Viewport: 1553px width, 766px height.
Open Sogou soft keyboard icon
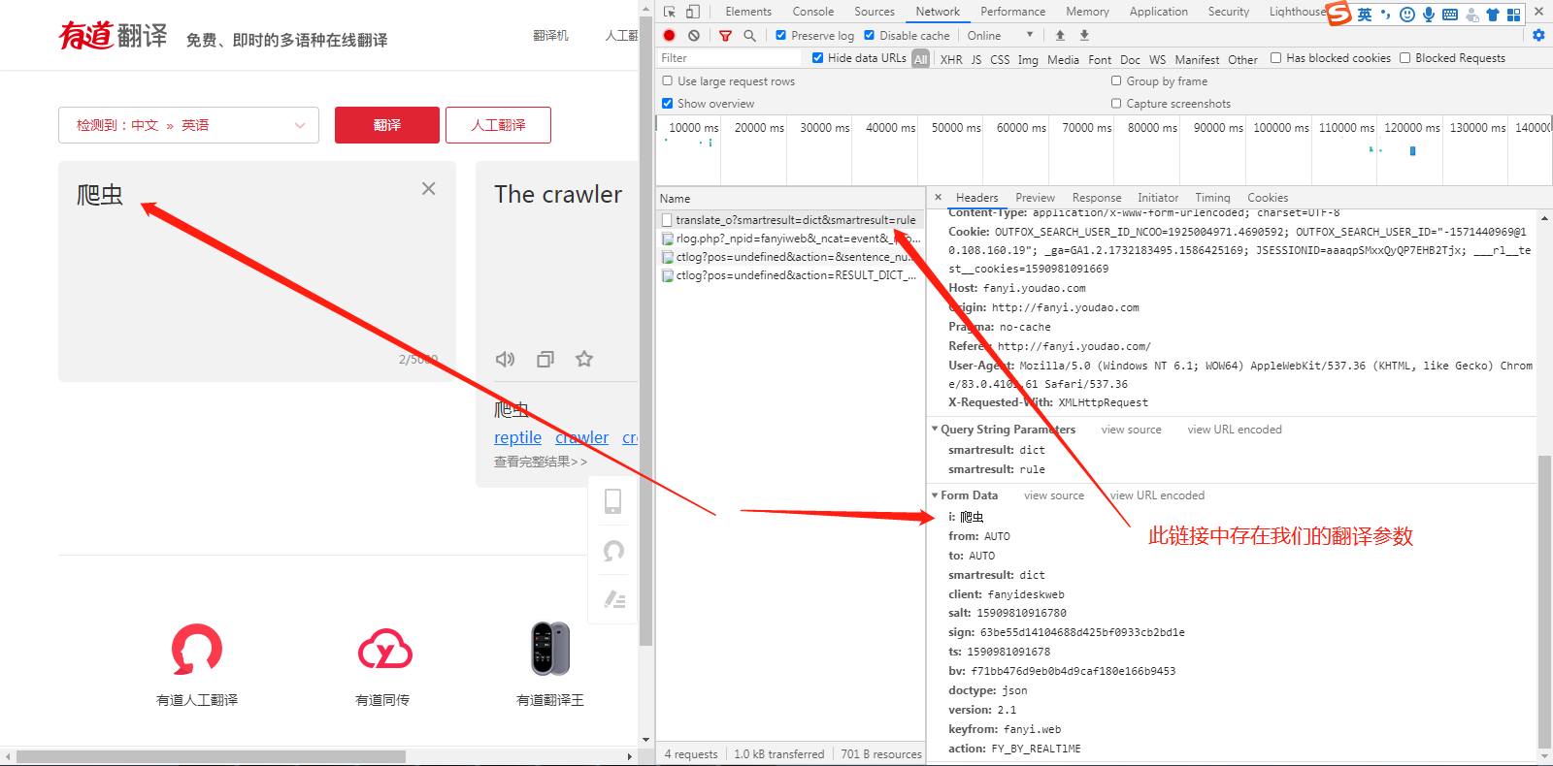click(x=1450, y=14)
